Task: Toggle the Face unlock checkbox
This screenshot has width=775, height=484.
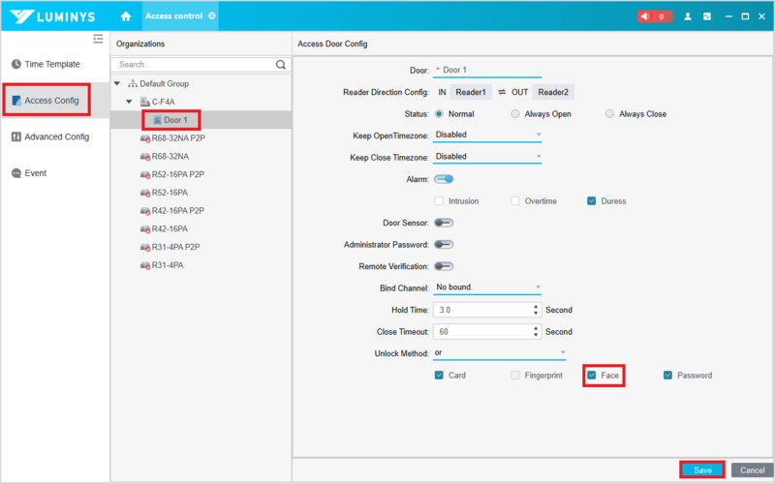Action: [591, 376]
